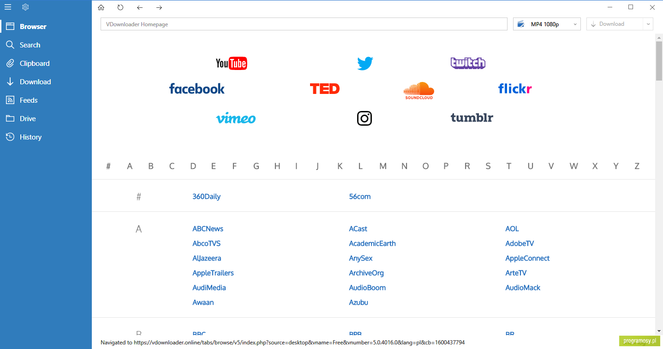663x349 pixels.
Task: Jump to letter B in index
Action: click(151, 166)
